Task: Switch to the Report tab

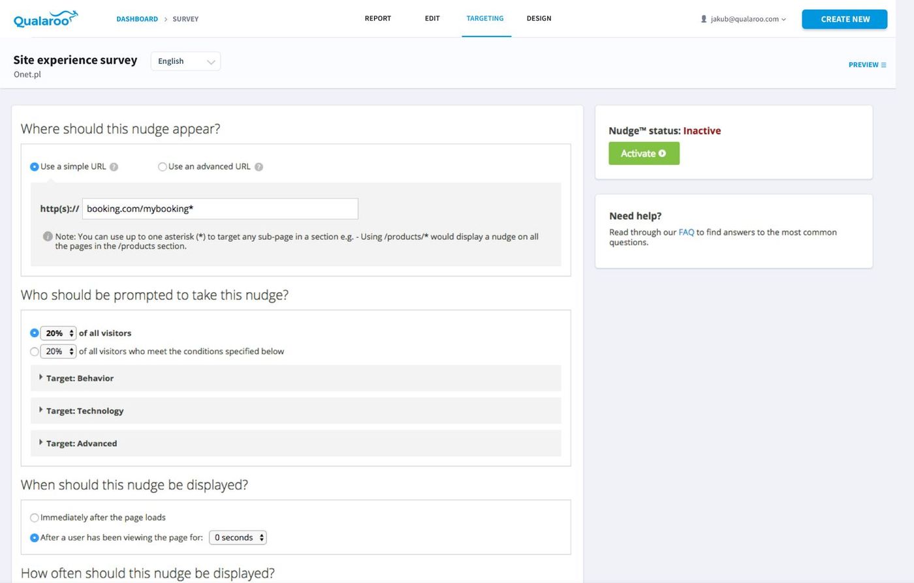Action: (377, 18)
